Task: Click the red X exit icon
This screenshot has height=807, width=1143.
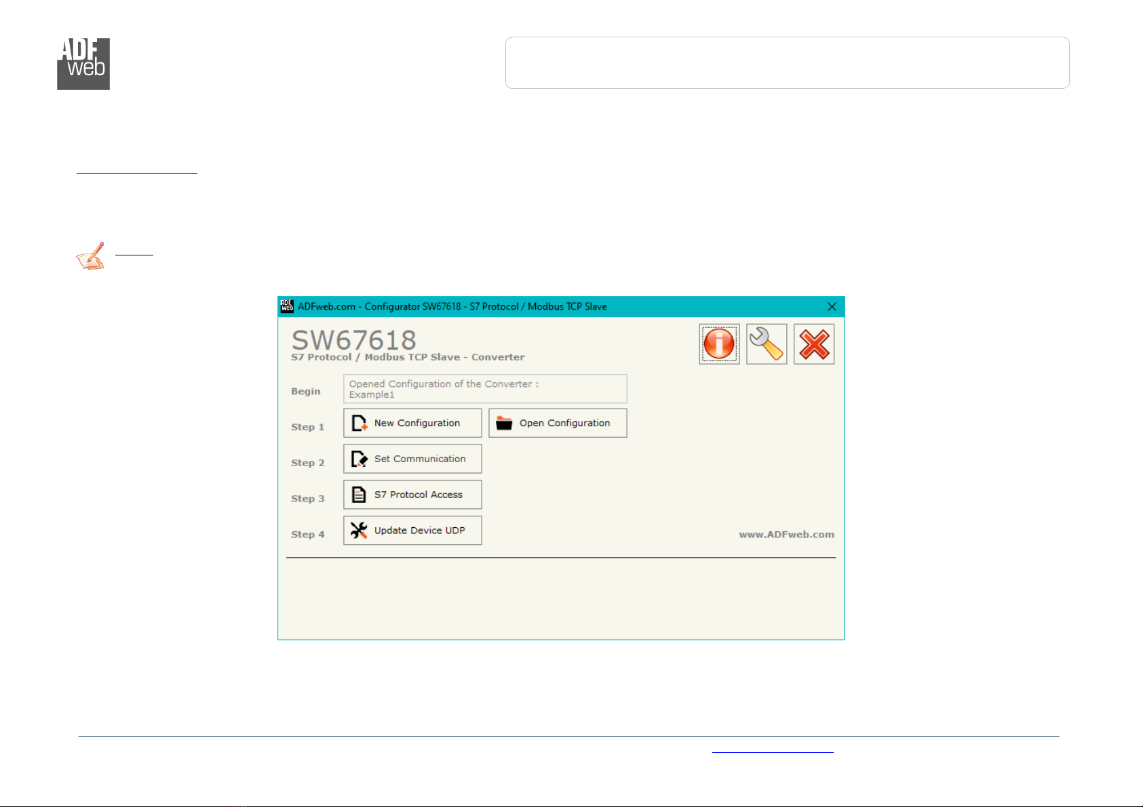Action: tap(814, 344)
